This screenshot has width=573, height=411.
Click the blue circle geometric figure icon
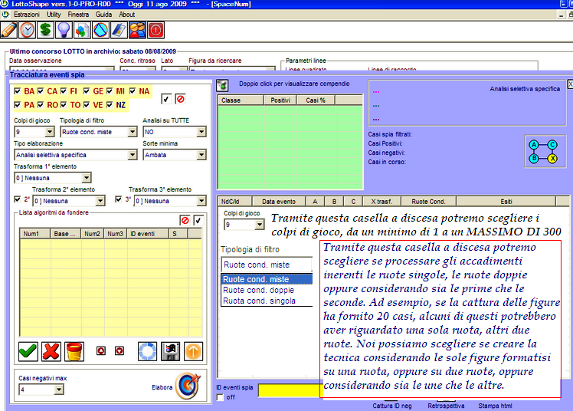(x=100, y=31)
